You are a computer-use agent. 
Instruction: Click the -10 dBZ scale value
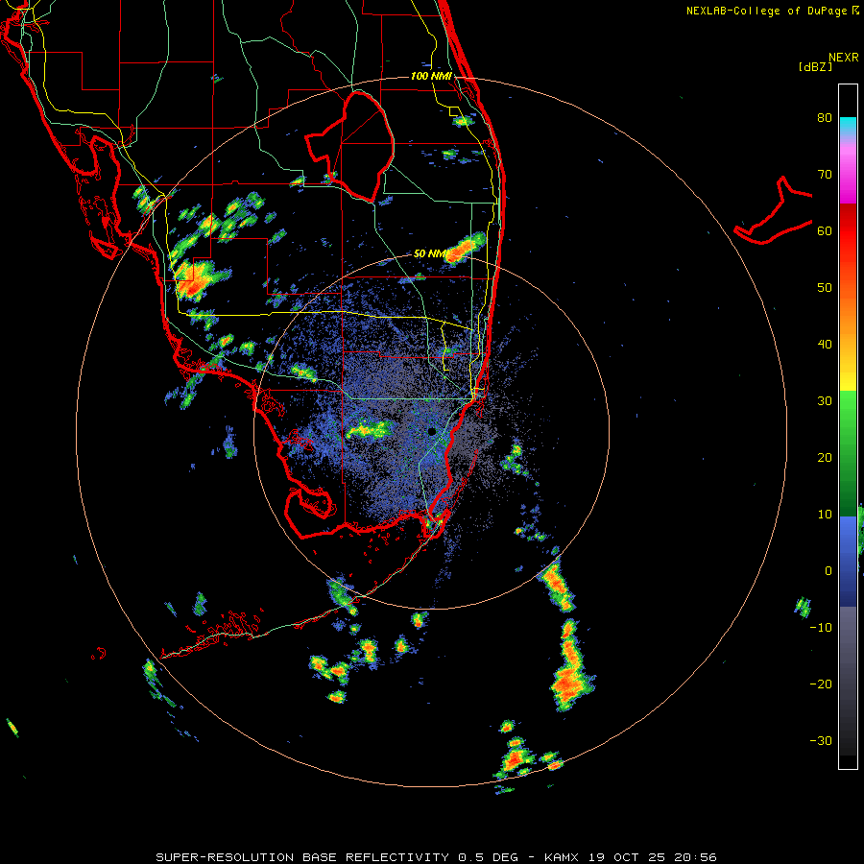pyautogui.click(x=821, y=628)
